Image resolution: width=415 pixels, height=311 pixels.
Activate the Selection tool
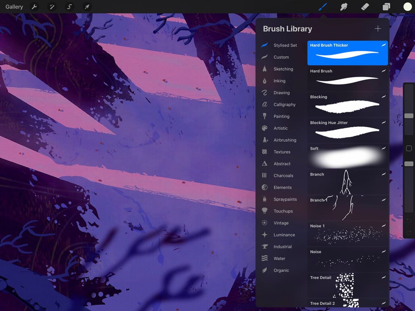coord(69,7)
